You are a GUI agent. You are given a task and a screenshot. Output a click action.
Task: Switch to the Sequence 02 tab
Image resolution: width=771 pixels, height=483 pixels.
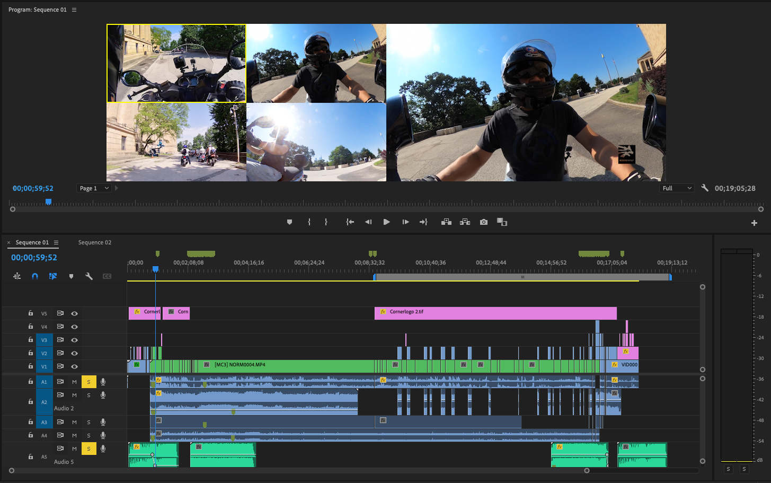click(x=95, y=242)
